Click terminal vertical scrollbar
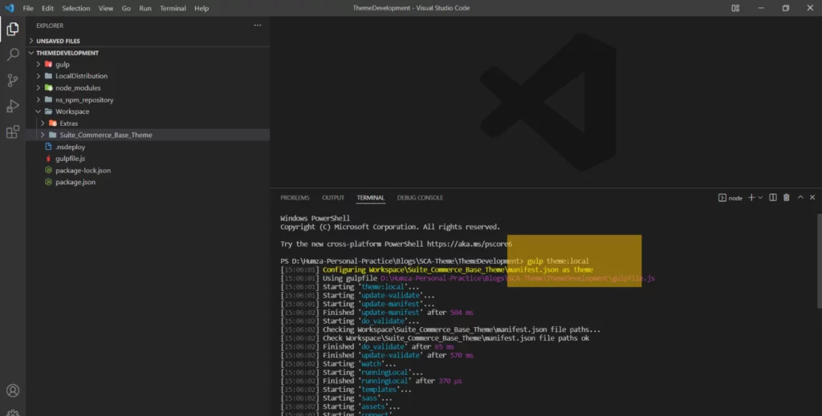This screenshot has height=416, width=822. (819, 261)
